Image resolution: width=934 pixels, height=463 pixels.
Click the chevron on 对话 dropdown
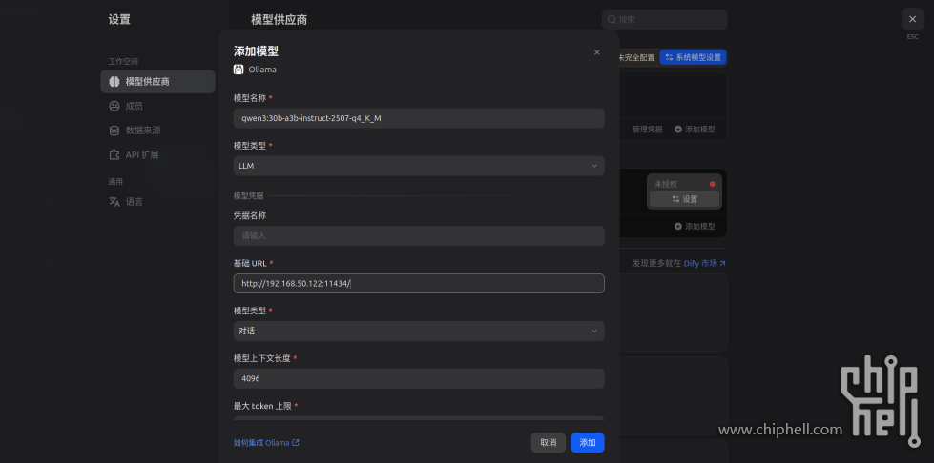tap(593, 331)
